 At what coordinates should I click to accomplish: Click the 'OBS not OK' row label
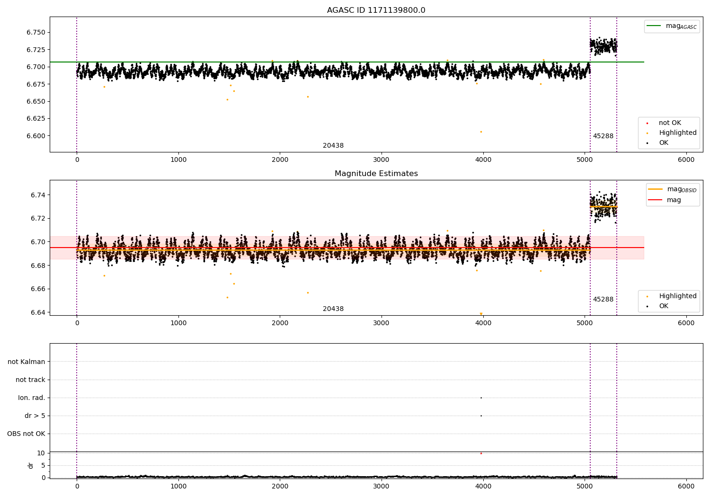point(27,434)
